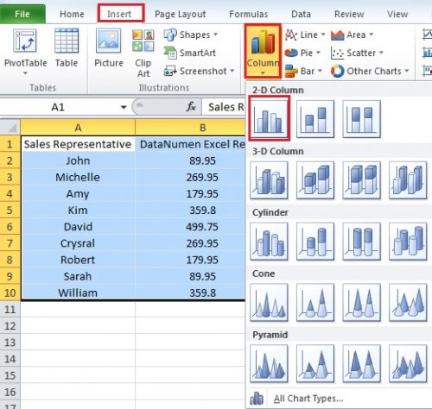Image resolution: width=432 pixels, height=409 pixels.
Task: Click the Name Box showing A1
Action: pyautogui.click(x=58, y=107)
